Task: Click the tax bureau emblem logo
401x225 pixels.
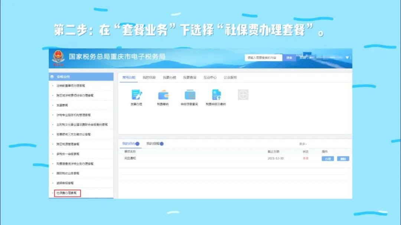Action: (58, 58)
